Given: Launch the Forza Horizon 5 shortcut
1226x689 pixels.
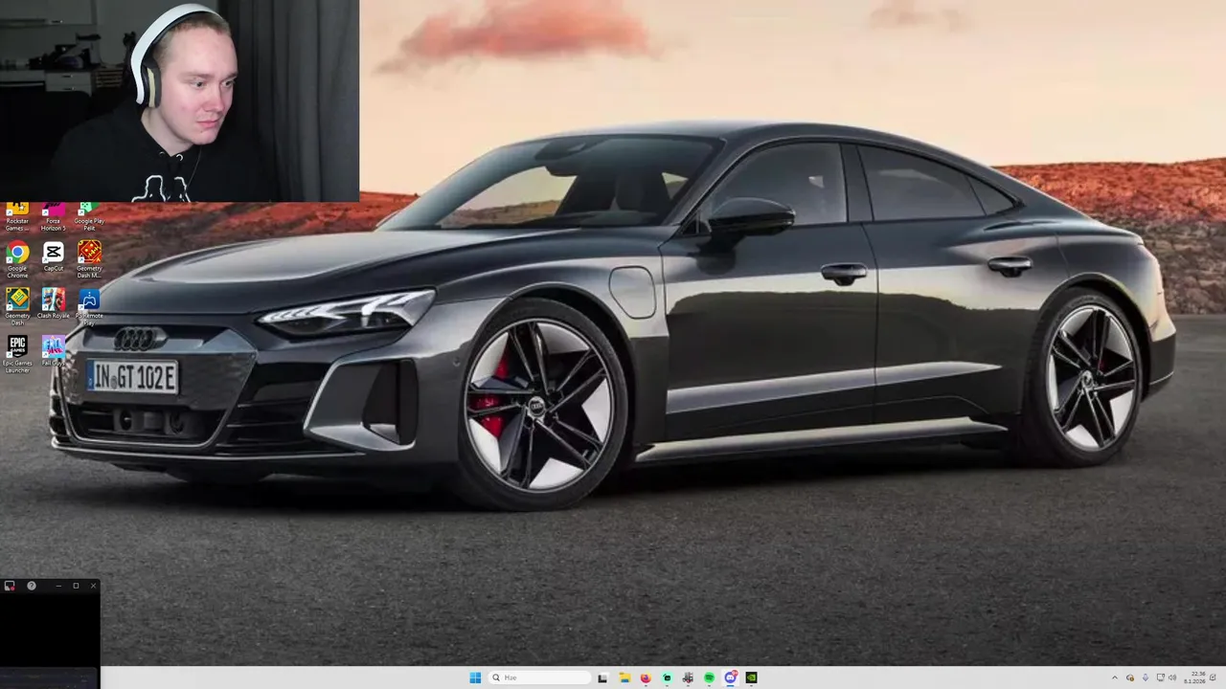Looking at the screenshot, I should tap(54, 217).
